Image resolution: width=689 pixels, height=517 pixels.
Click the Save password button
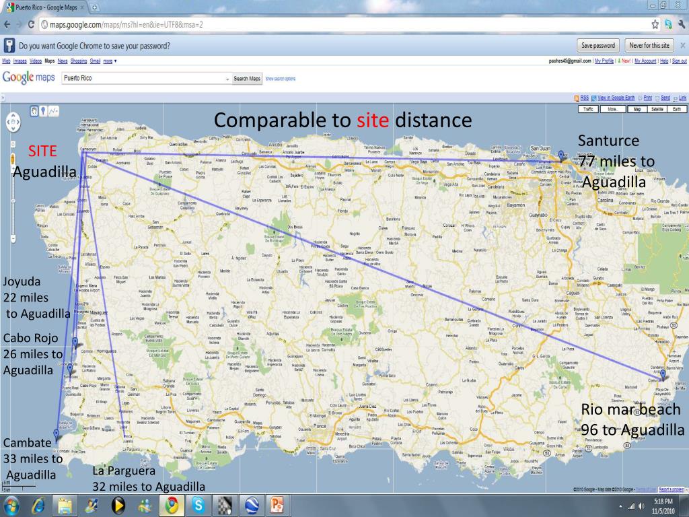(x=597, y=46)
